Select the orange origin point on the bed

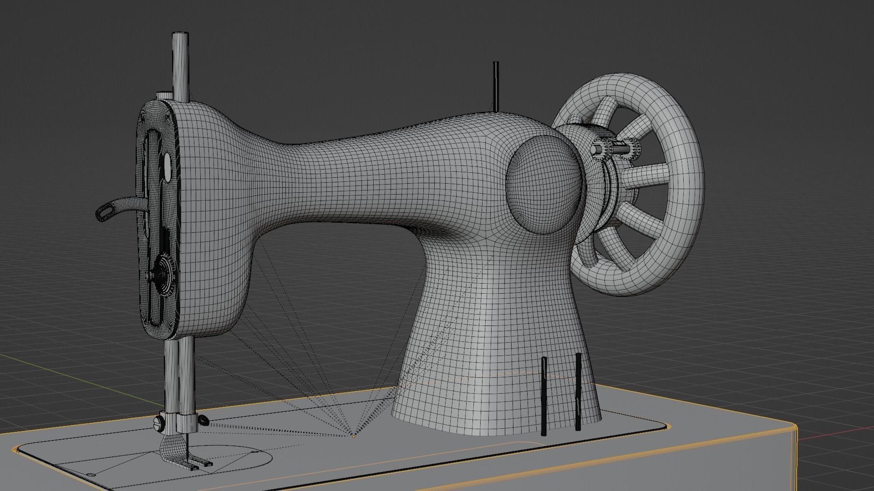[x=353, y=436]
